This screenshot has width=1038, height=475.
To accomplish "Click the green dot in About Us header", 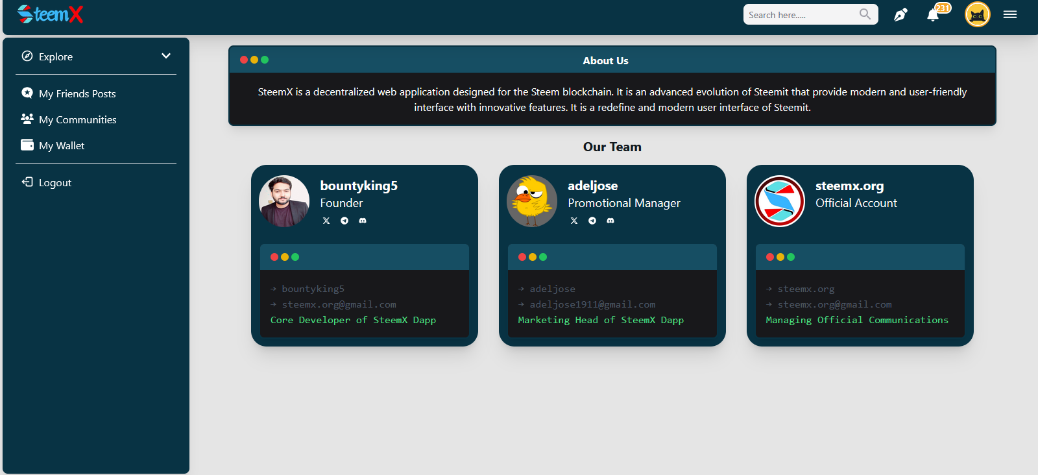I will (265, 60).
